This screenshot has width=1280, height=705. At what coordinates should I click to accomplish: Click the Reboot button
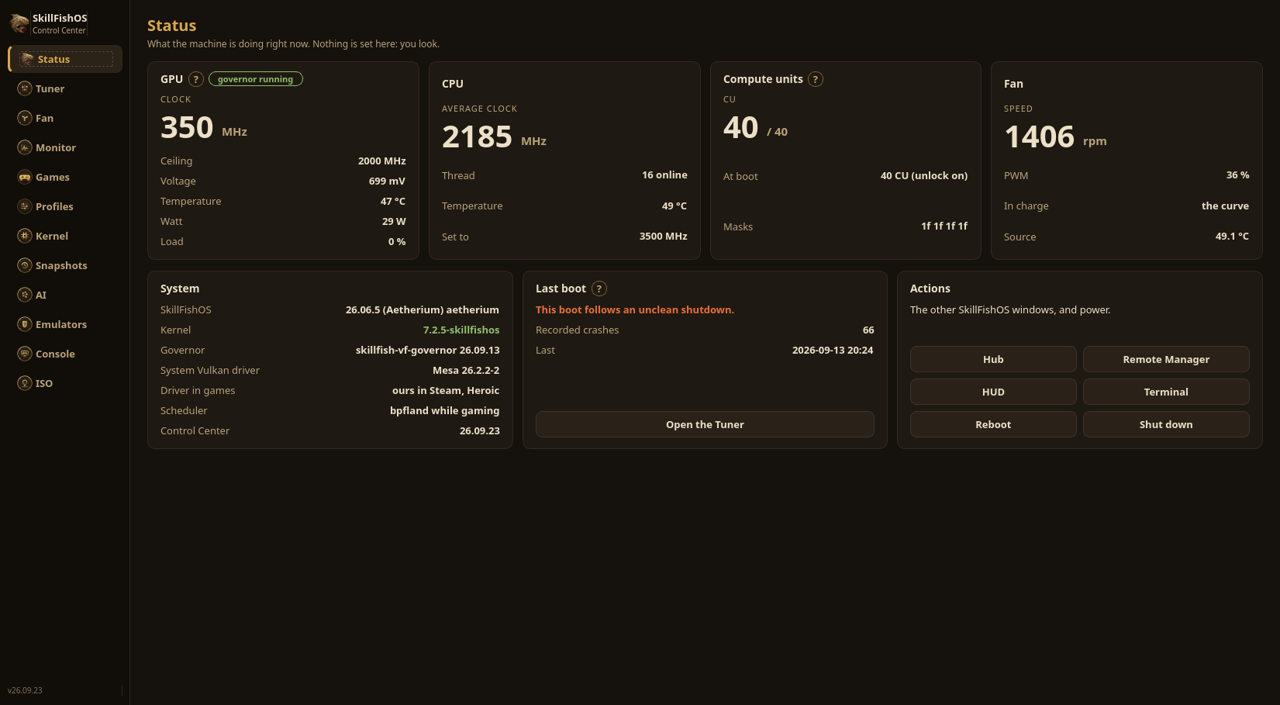(993, 424)
